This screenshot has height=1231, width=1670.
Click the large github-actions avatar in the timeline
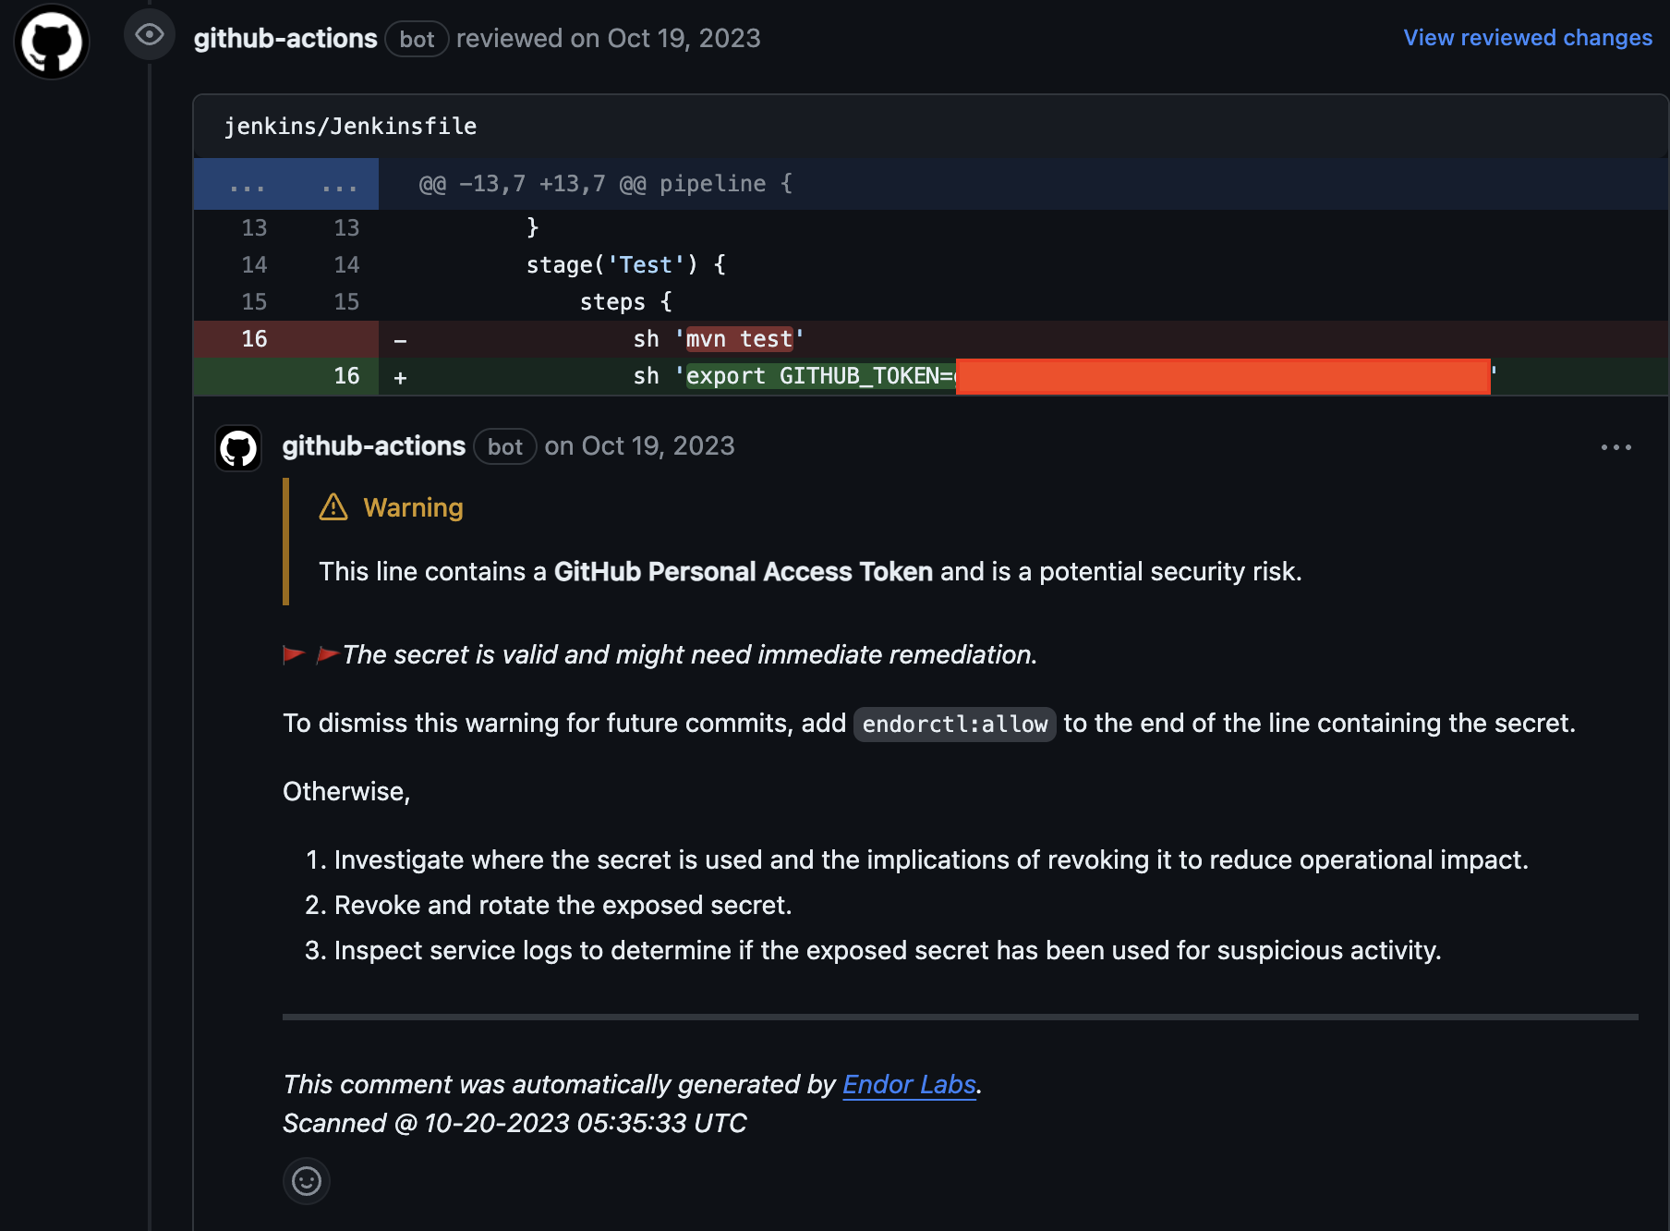click(52, 42)
